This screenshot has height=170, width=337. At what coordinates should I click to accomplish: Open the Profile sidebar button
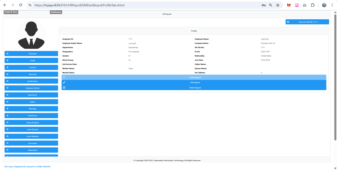coord(31,61)
